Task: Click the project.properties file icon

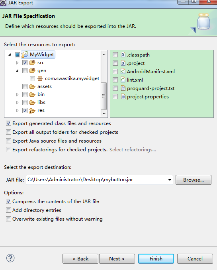Action: click(x=123, y=96)
